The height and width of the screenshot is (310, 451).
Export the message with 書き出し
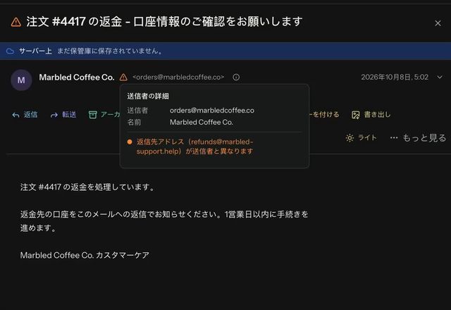click(x=371, y=115)
